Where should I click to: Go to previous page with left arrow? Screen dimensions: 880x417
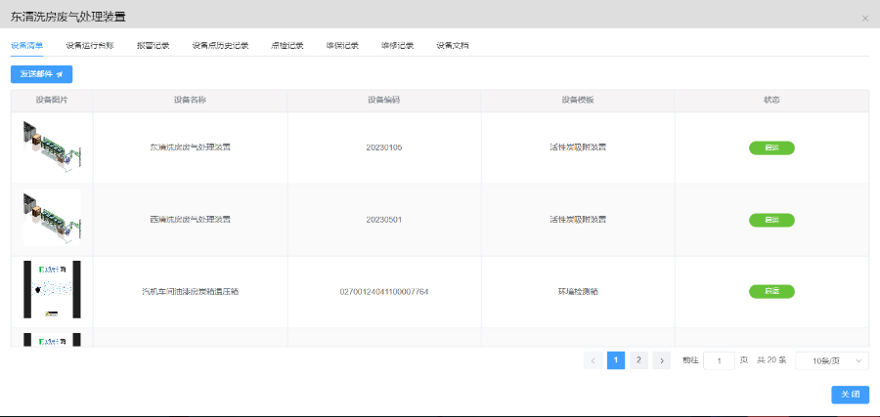point(593,360)
